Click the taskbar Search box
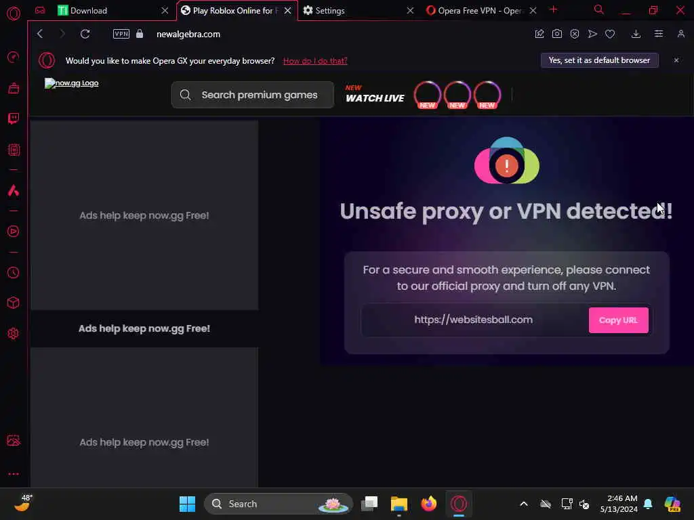 coord(279,504)
